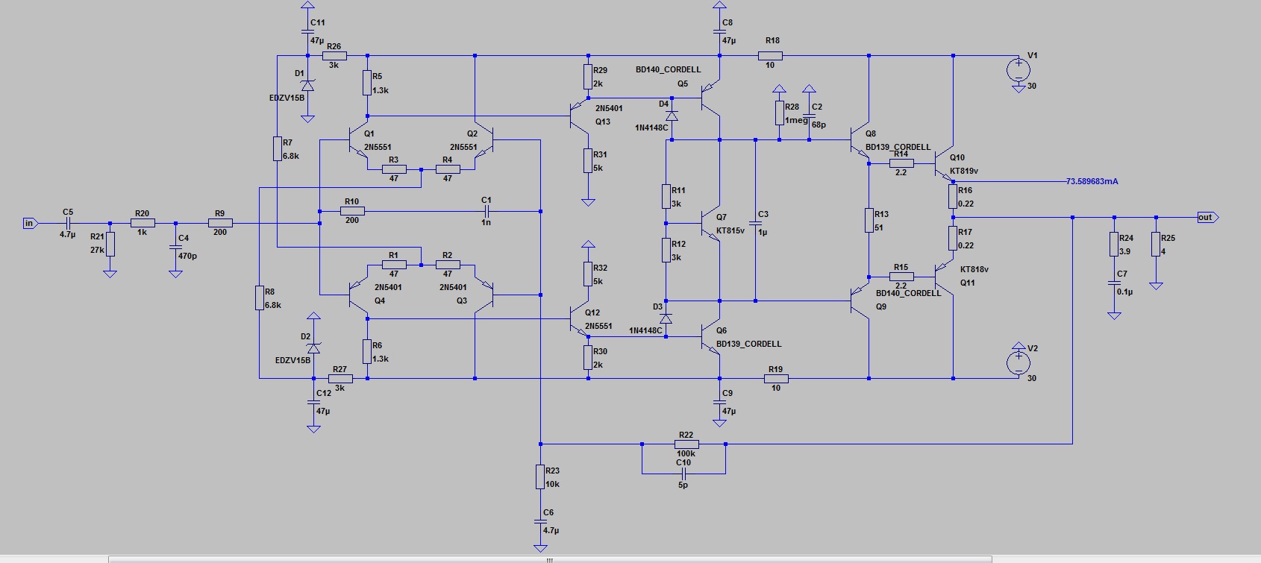
Task: Click the R22 feedback resistor symbol
Action: pyautogui.click(x=686, y=444)
